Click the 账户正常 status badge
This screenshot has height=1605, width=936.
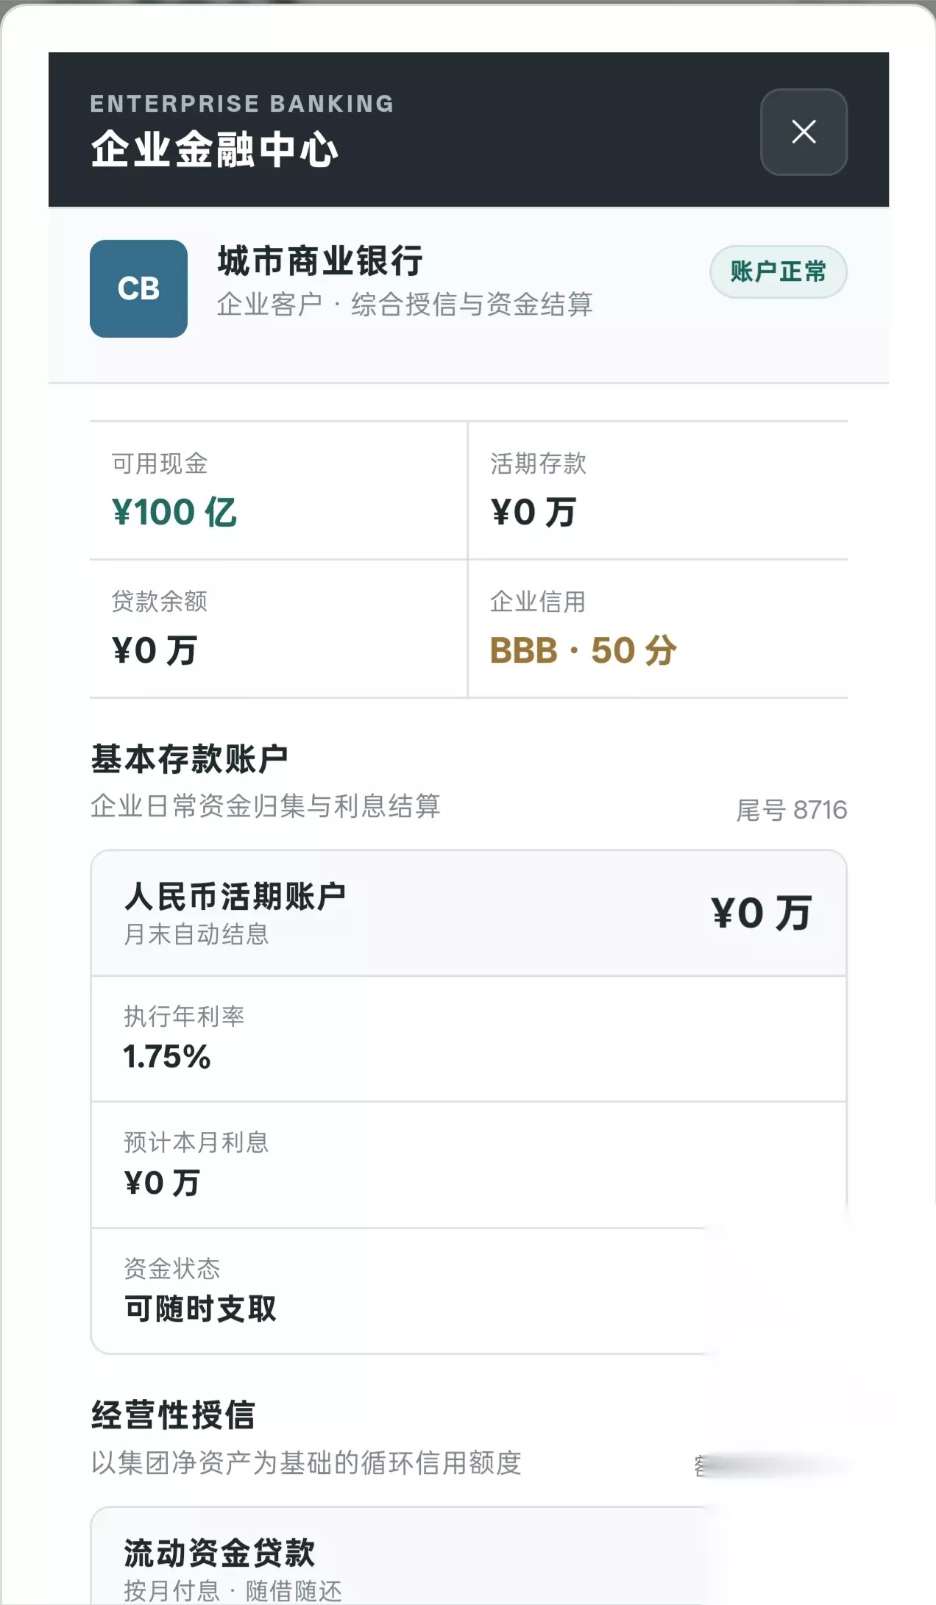[x=778, y=271]
